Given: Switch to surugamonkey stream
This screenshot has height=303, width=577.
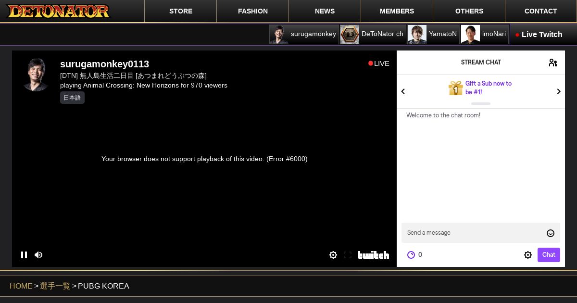Looking at the screenshot, I should pyautogui.click(x=304, y=34).
